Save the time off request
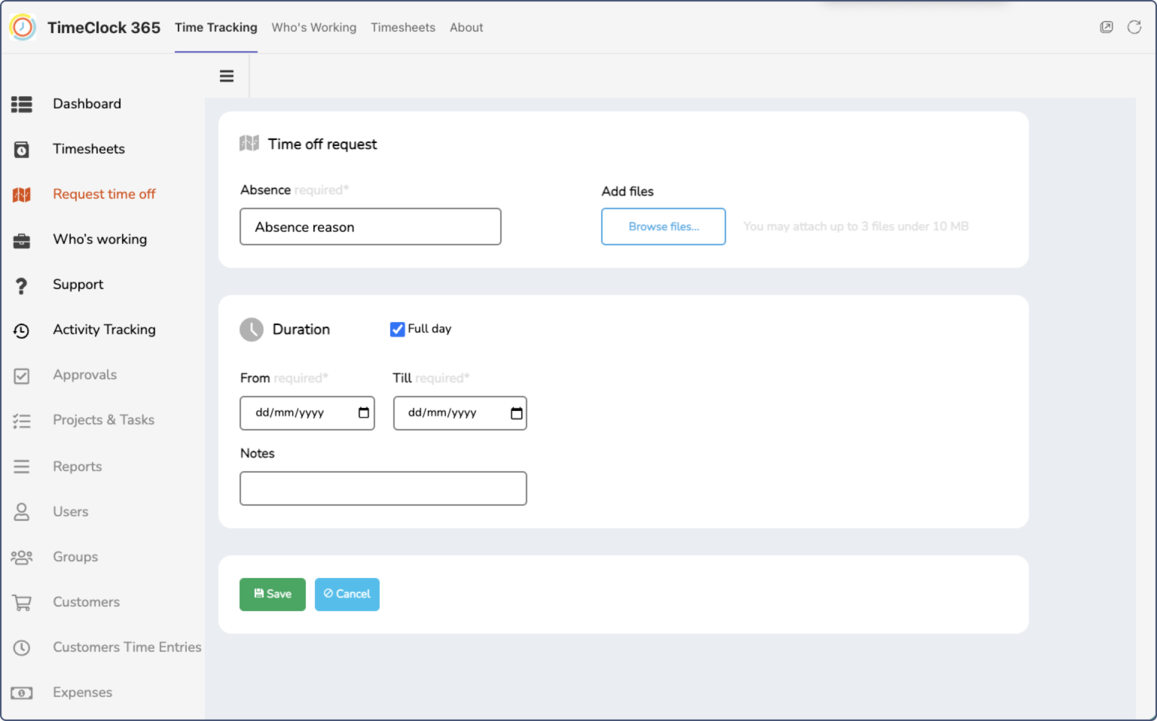 coord(272,594)
